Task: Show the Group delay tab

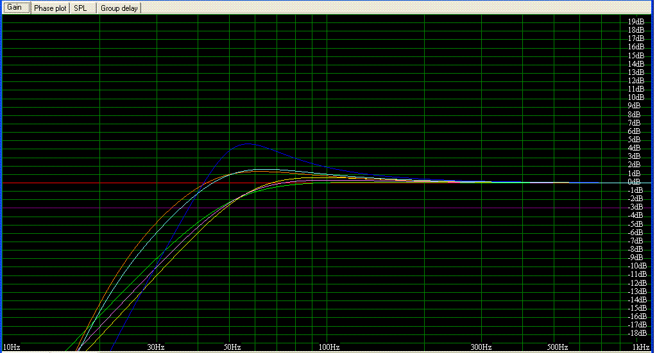Action: [x=119, y=8]
